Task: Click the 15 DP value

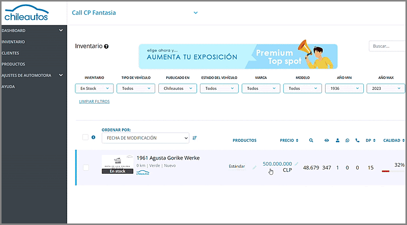Action: click(x=370, y=168)
